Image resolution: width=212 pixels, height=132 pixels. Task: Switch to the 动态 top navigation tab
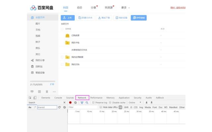point(79,8)
